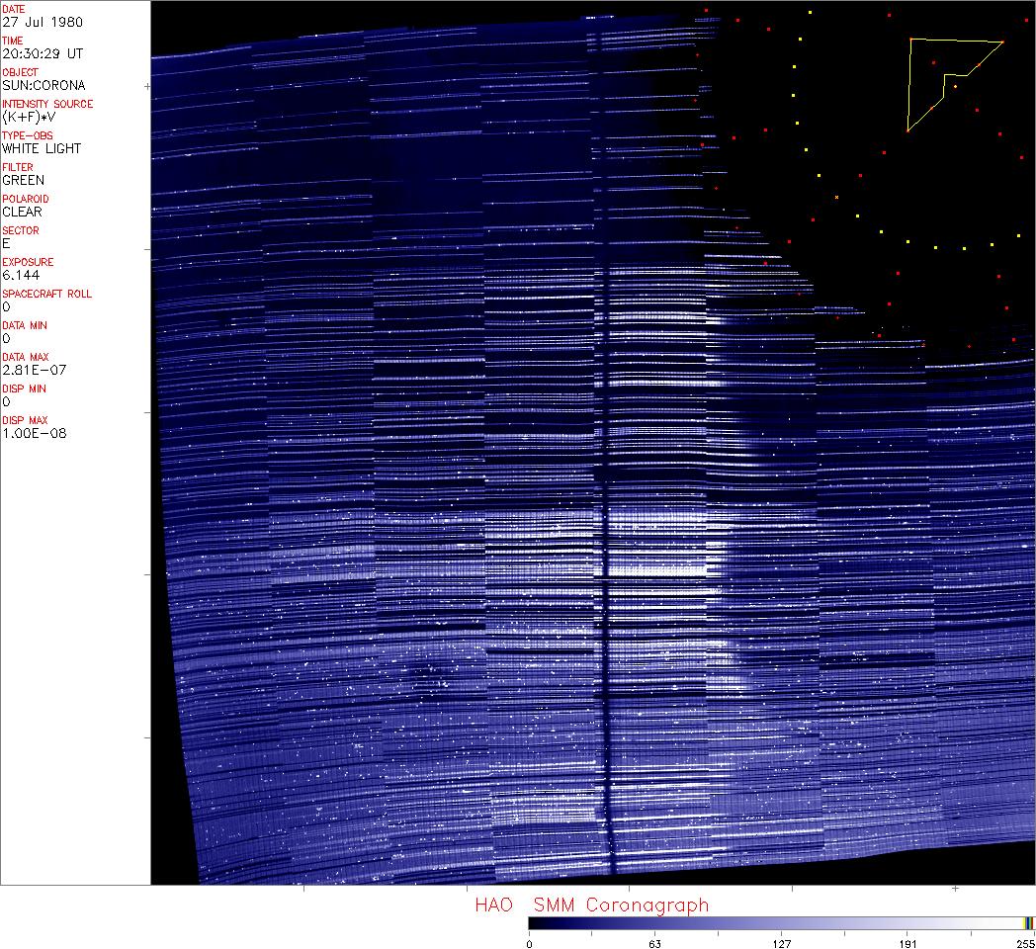
Task: Click the exposure value 6.144
Action: tap(21, 275)
